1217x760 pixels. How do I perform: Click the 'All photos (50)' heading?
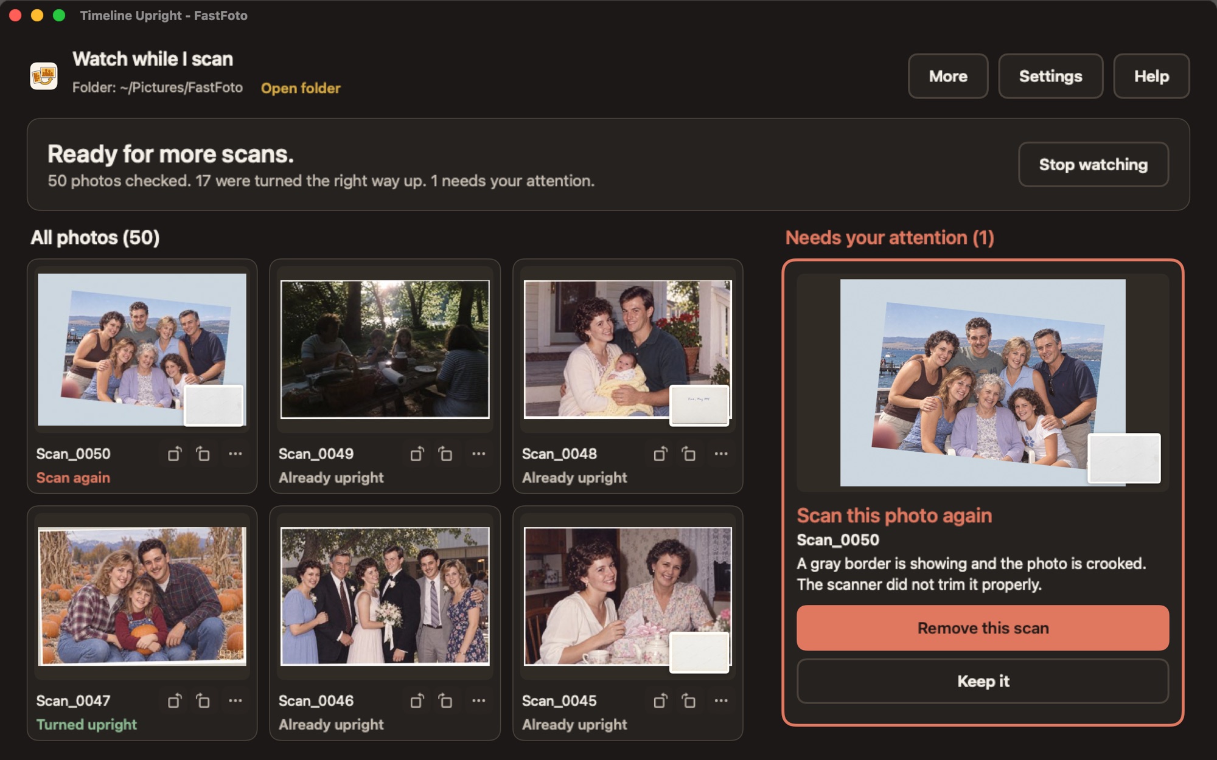point(95,238)
